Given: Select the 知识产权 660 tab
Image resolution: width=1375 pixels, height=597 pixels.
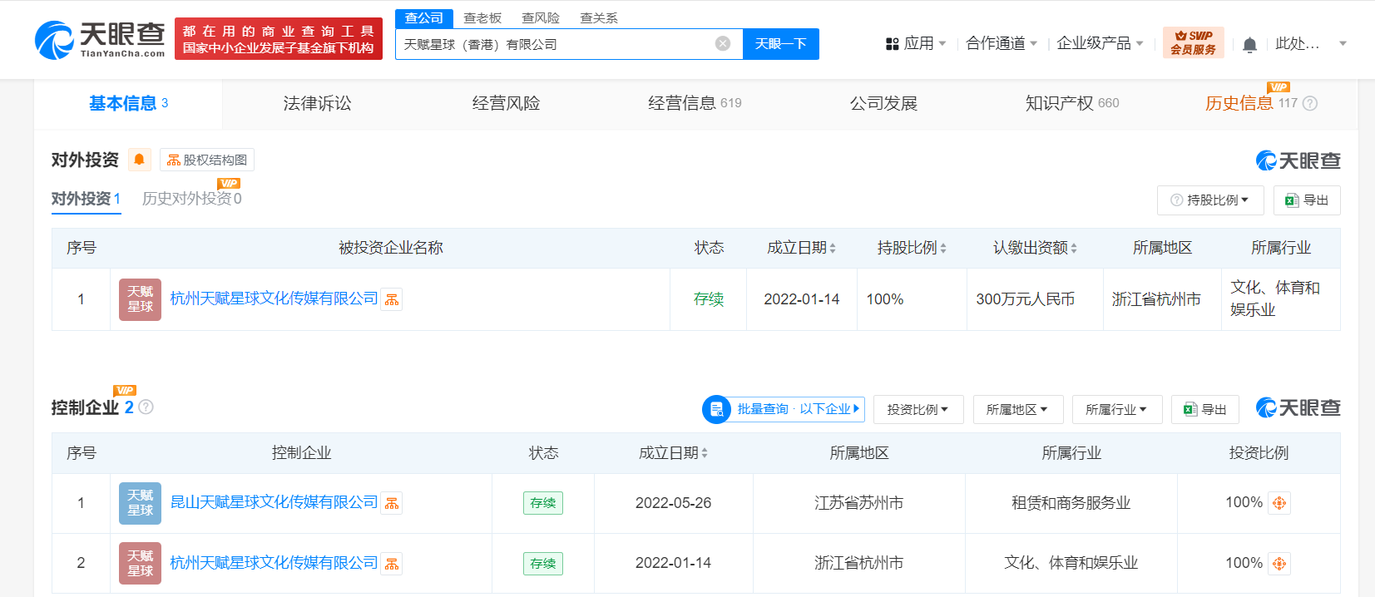Looking at the screenshot, I should click(x=1072, y=103).
